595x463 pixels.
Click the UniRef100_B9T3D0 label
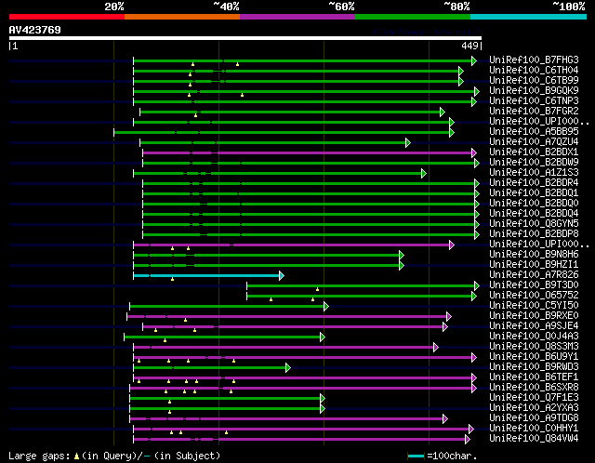pos(534,285)
